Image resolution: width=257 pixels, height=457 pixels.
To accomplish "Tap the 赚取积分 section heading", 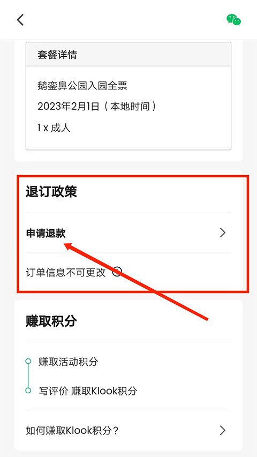I will (x=51, y=321).
